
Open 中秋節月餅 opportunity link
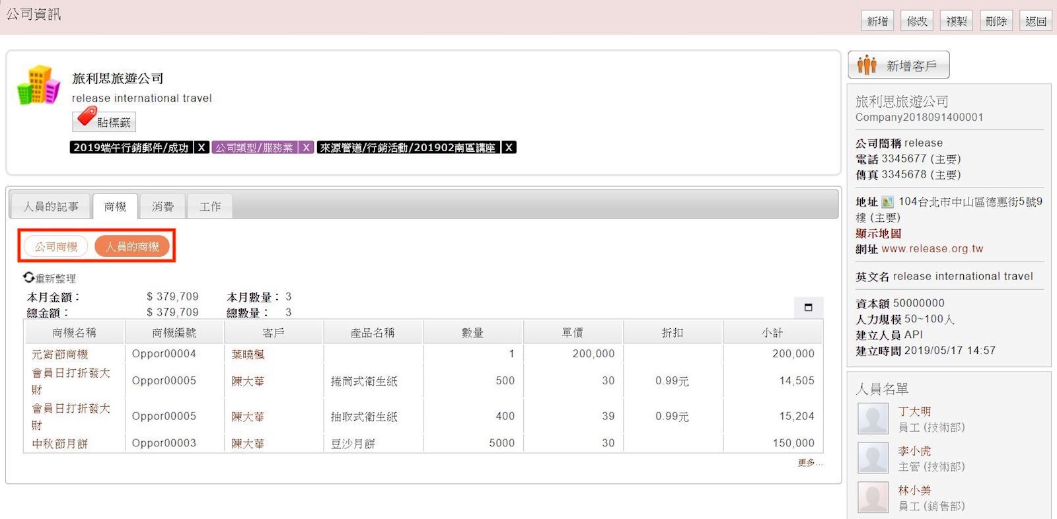tap(59, 444)
